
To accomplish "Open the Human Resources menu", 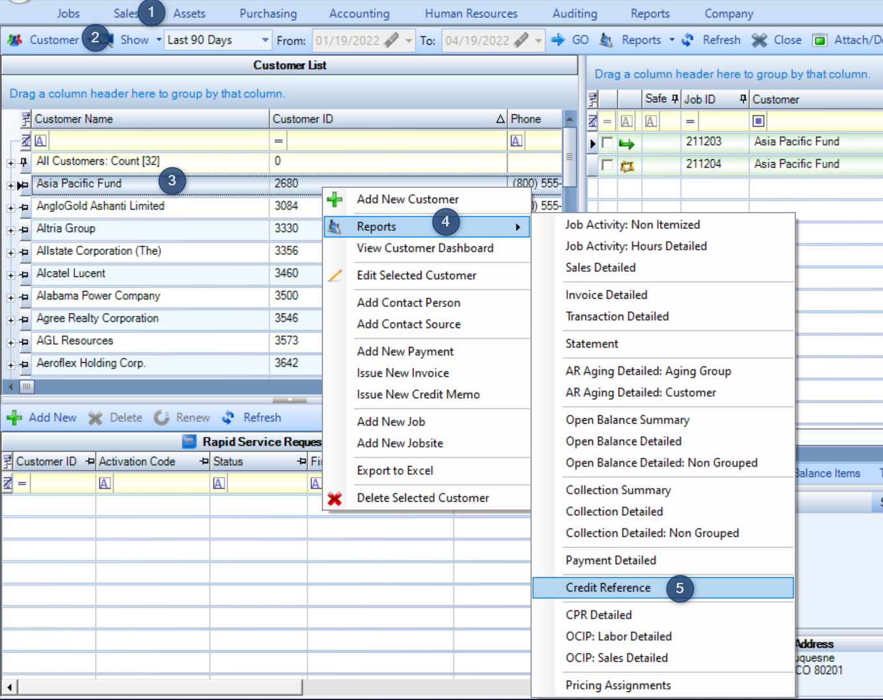I will tap(471, 14).
